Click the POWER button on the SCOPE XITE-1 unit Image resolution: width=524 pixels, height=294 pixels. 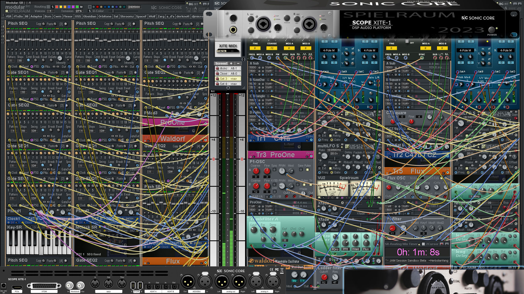[x=492, y=29]
